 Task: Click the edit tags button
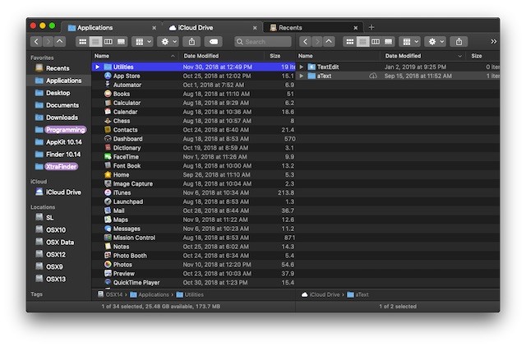[214, 42]
